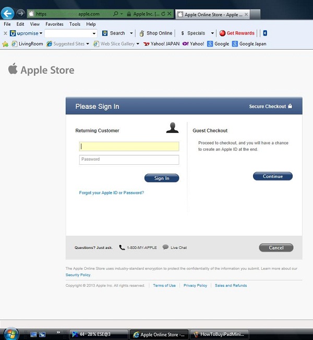
Task: Open the File menu
Action: 7,24
